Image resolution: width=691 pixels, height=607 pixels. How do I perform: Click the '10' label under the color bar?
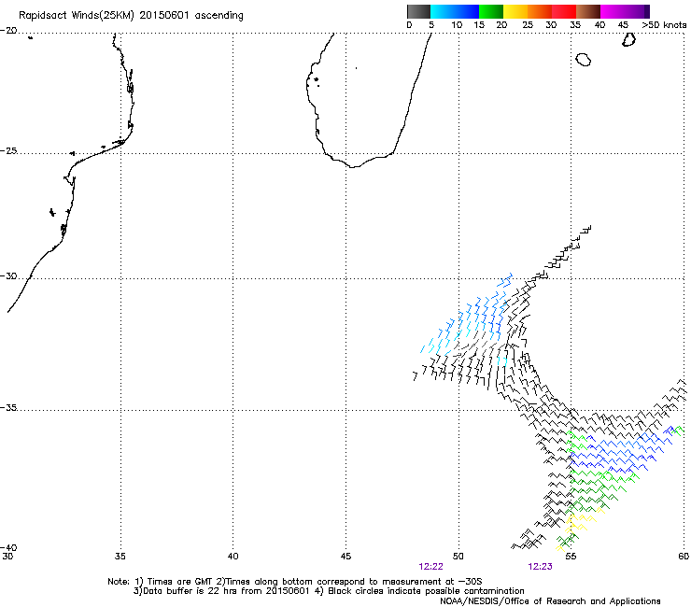[x=457, y=25]
